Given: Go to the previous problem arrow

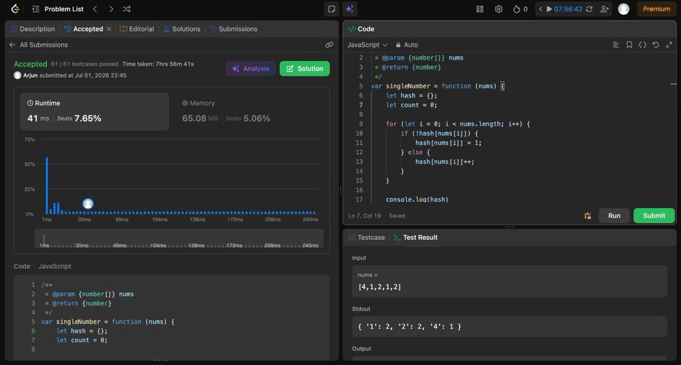Looking at the screenshot, I should pyautogui.click(x=95, y=9).
